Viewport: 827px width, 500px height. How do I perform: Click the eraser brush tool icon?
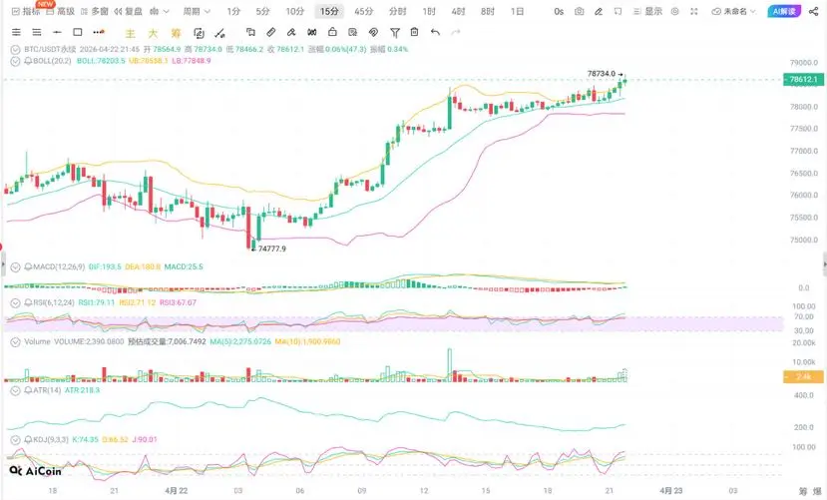pos(291,32)
